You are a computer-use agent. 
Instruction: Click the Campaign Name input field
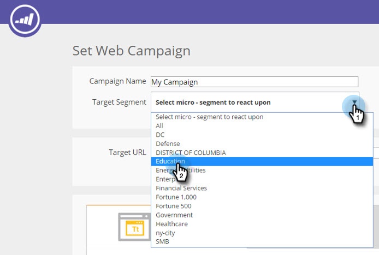pyautogui.click(x=254, y=82)
